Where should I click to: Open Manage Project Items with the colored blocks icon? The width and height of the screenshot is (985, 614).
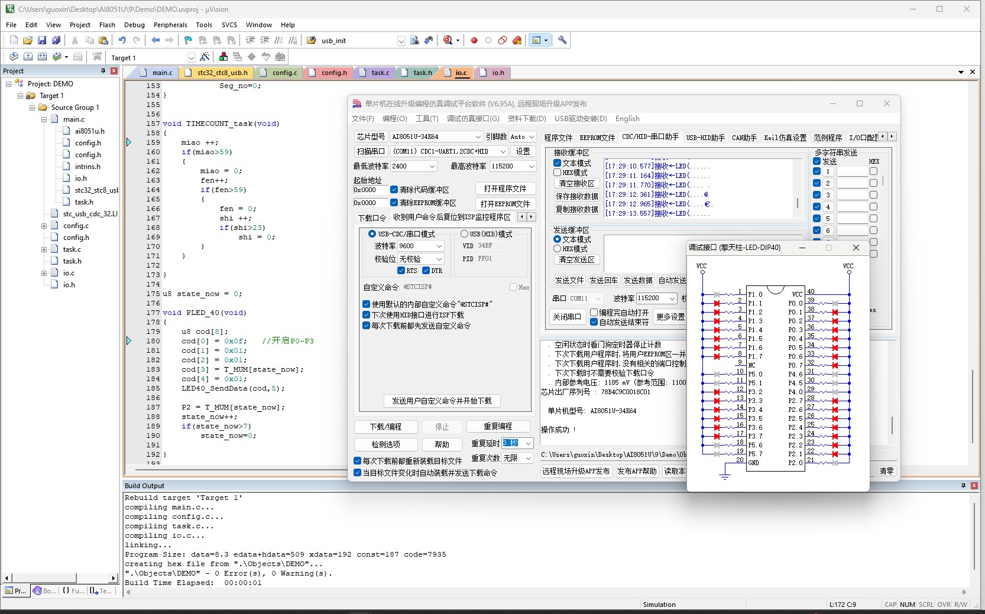[x=223, y=57]
